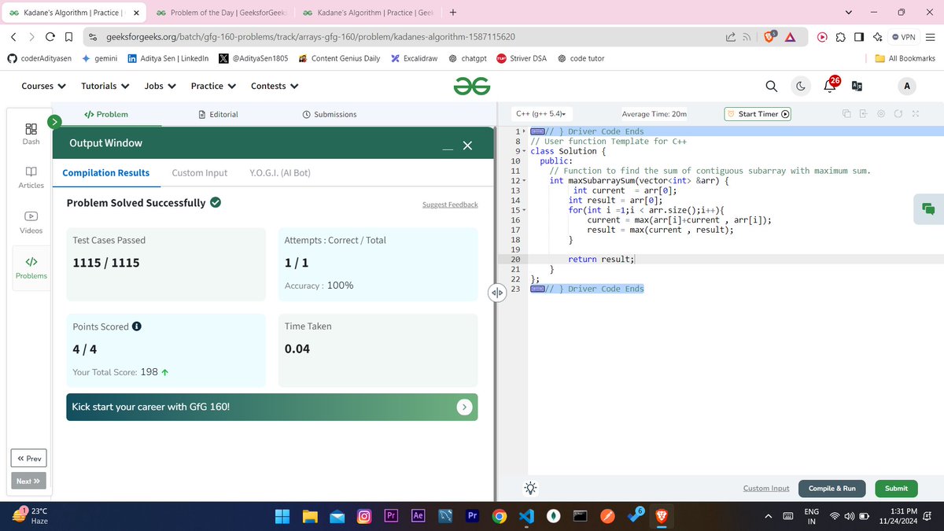Switch to the Editorial tab
The height and width of the screenshot is (531, 944).
pos(219,114)
